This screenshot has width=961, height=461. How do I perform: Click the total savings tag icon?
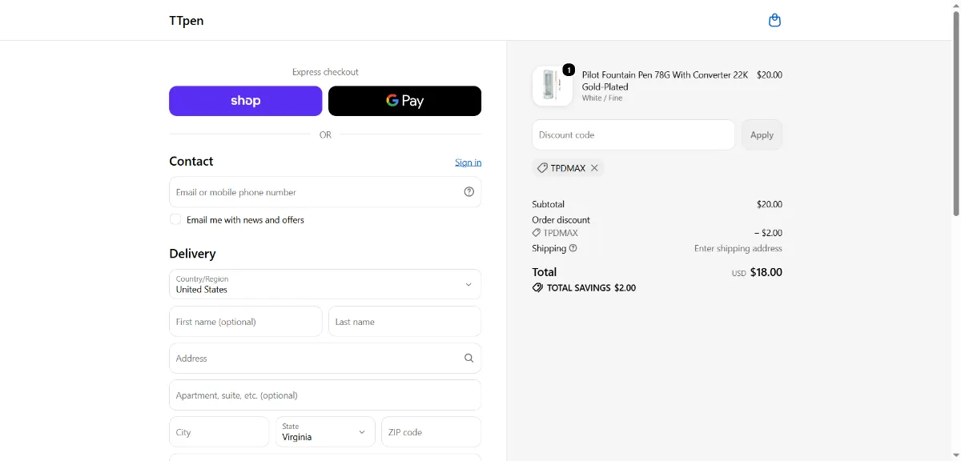point(537,288)
